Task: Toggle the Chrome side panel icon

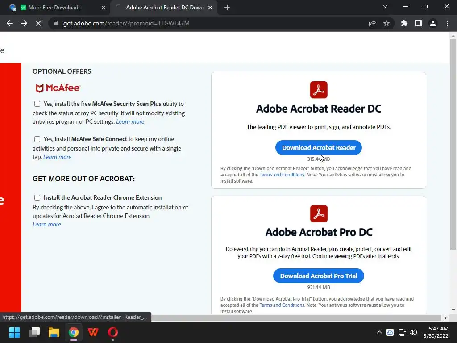Action: click(419, 23)
